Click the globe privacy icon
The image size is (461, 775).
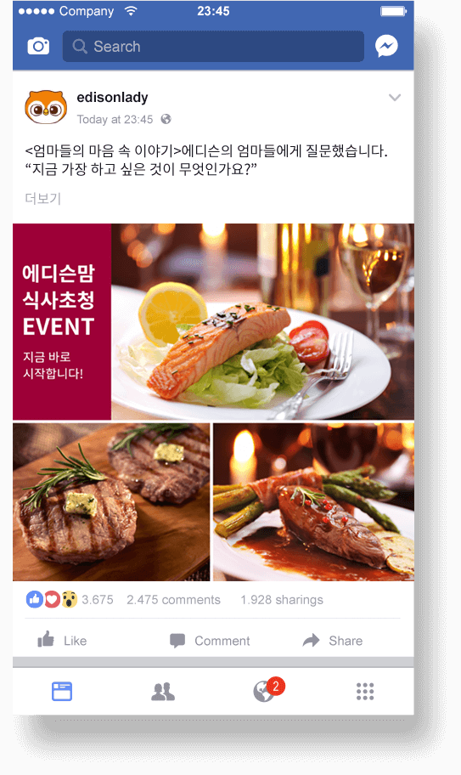coord(166,119)
